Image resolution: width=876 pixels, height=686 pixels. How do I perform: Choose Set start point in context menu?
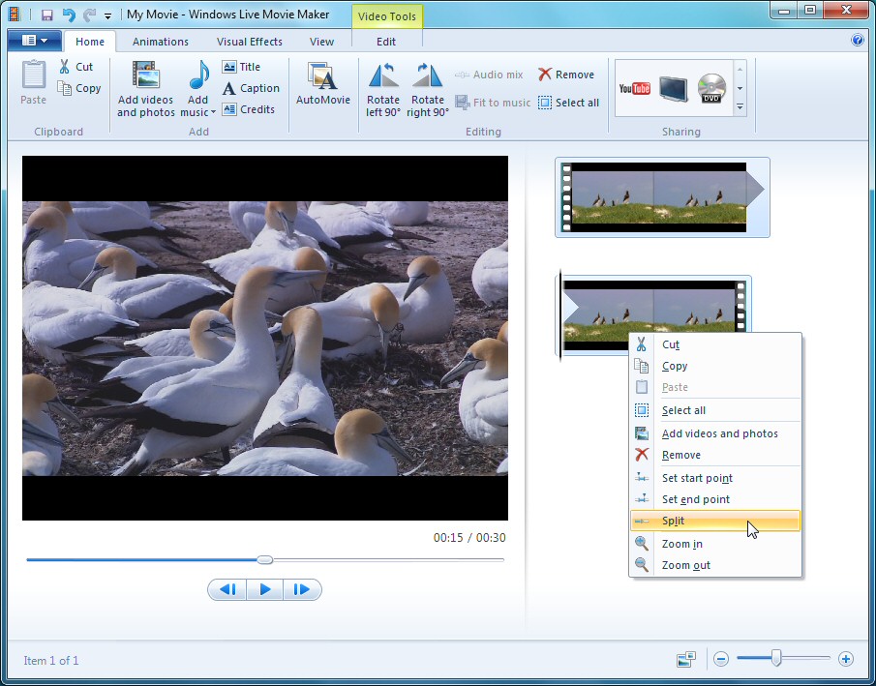click(x=715, y=478)
